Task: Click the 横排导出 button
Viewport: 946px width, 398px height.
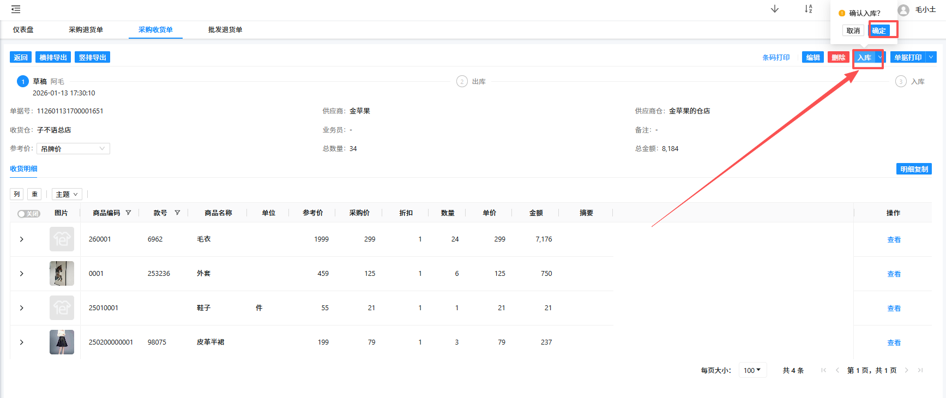Action: click(53, 57)
